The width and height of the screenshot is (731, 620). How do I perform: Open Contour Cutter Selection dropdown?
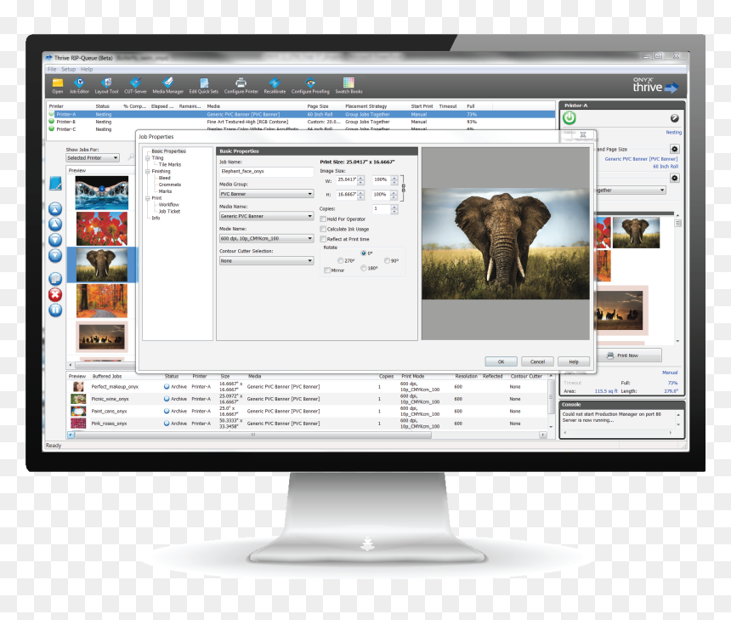point(266,261)
